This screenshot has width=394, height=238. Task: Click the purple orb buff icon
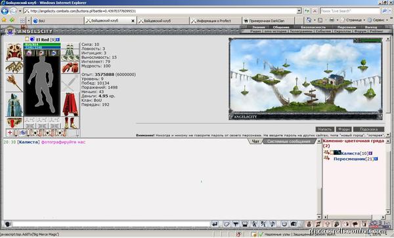click(29, 52)
